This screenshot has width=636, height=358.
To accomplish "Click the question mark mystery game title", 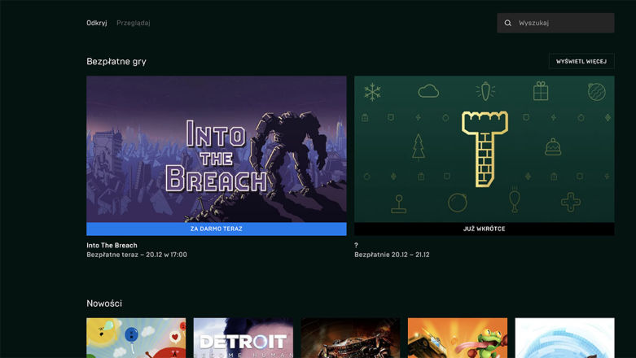I will 356,245.
